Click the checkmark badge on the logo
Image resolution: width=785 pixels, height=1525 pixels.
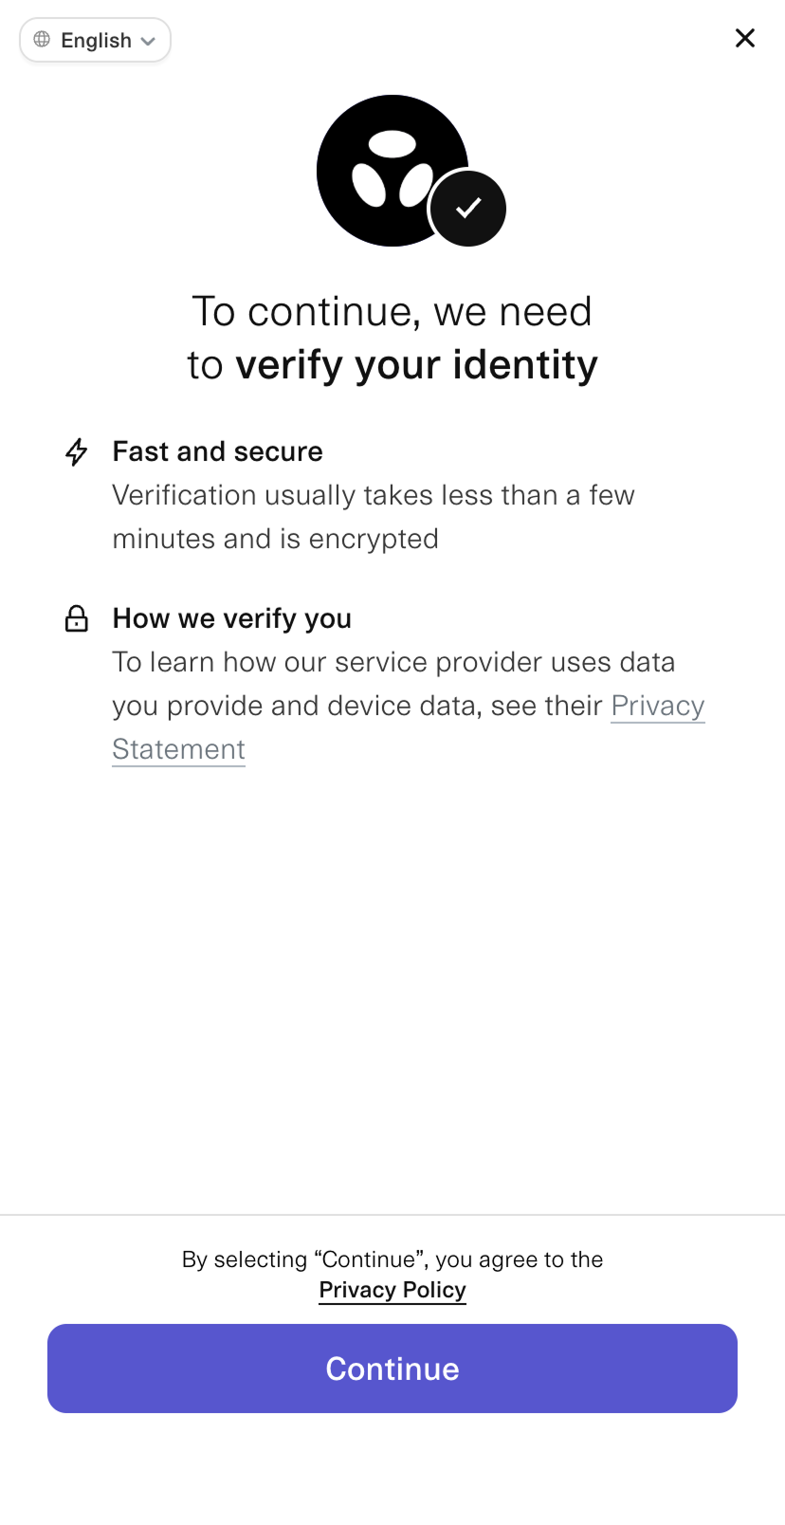pos(468,209)
